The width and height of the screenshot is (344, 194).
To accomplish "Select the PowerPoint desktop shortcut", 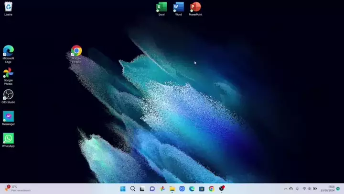I will click(x=195, y=7).
